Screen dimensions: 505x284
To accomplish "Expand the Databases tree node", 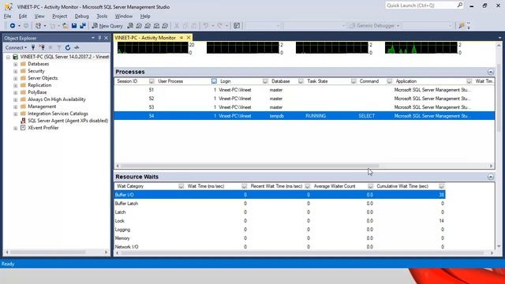I will coord(16,64).
